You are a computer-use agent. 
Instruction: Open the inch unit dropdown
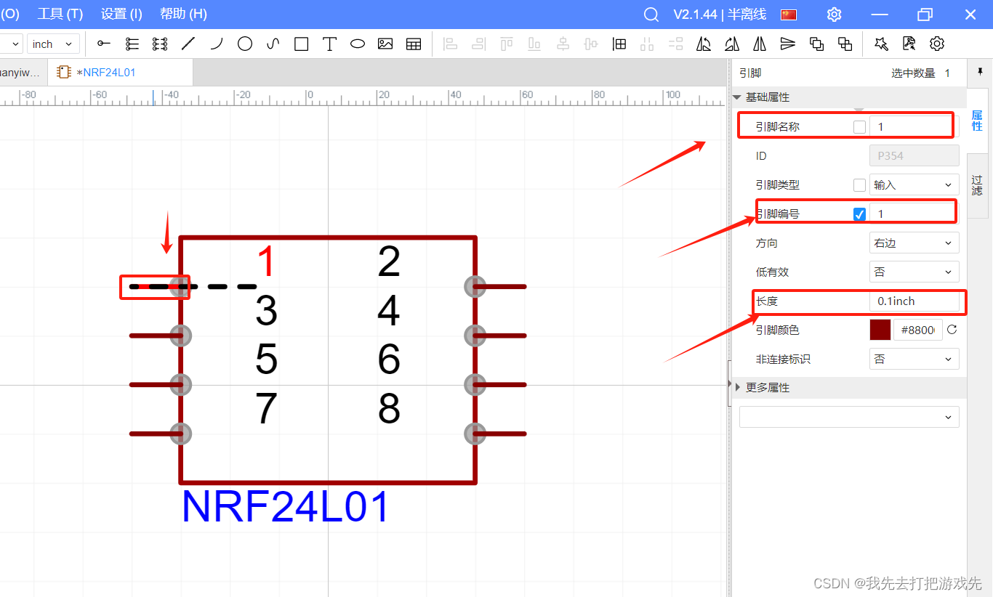pos(53,44)
